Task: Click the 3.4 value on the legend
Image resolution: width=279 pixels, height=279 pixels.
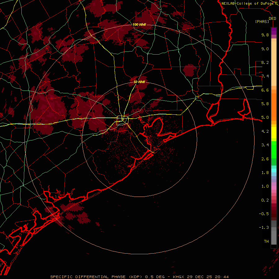Action: 265,145
